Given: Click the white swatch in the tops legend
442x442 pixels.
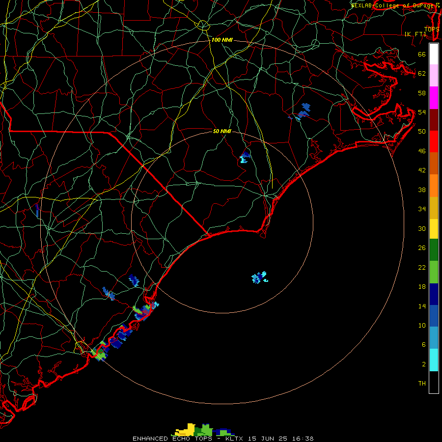Looking at the screenshot, I should pos(434,54).
